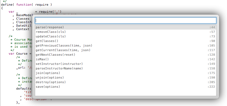This screenshot has height=106, width=227.
Task: Select removeClass(cls) entry
Action: pyautogui.click(x=126, y=32)
